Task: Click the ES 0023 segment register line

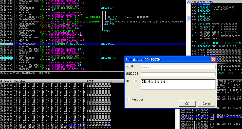Action: (x=218, y=27)
